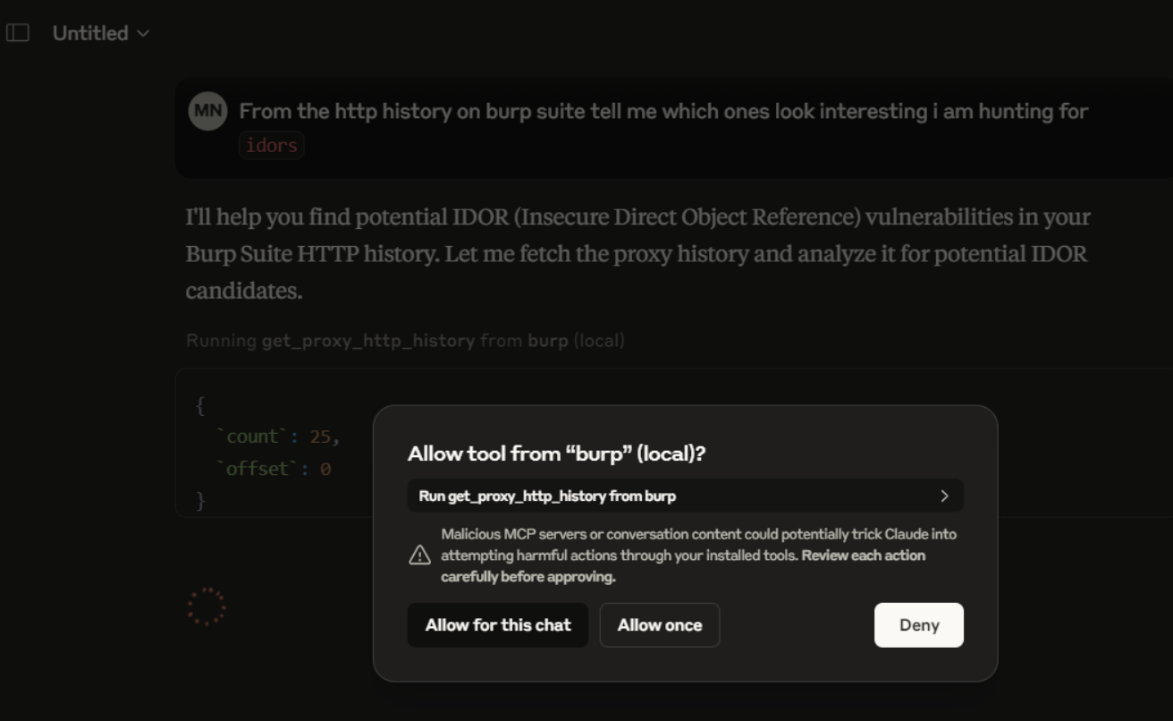Open the Untitled chat title dropdown
This screenshot has width=1173, height=721.
tap(101, 33)
